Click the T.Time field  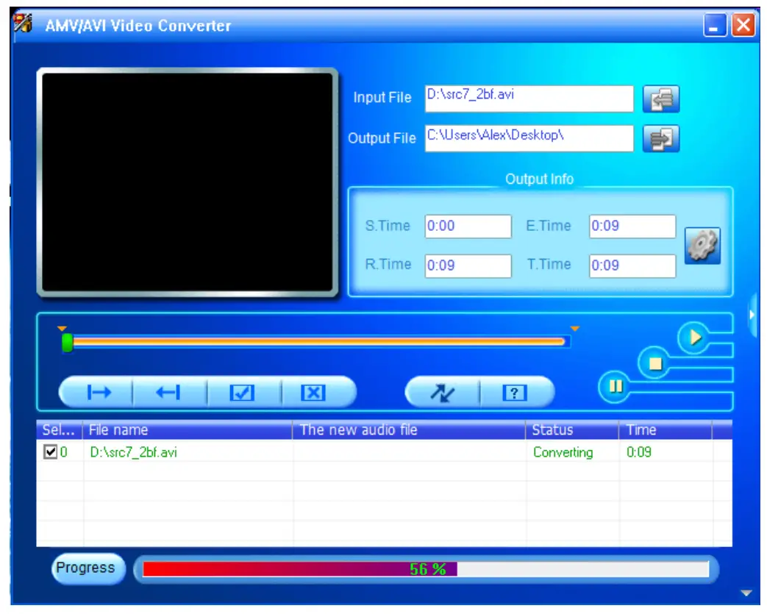coord(632,265)
